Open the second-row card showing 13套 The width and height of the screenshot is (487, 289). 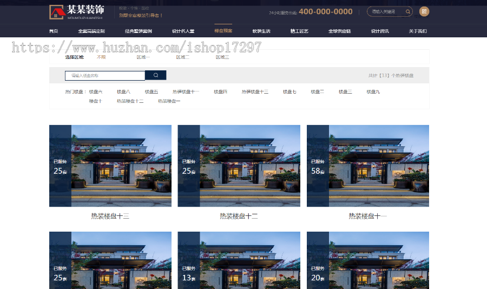(239, 260)
